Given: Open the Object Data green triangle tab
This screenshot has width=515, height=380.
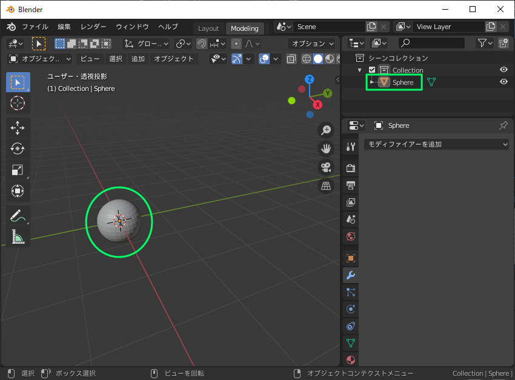Looking at the screenshot, I should 351,343.
